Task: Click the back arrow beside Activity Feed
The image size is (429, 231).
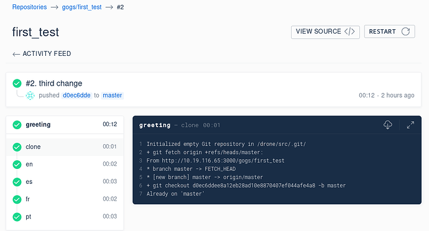Action: point(16,54)
